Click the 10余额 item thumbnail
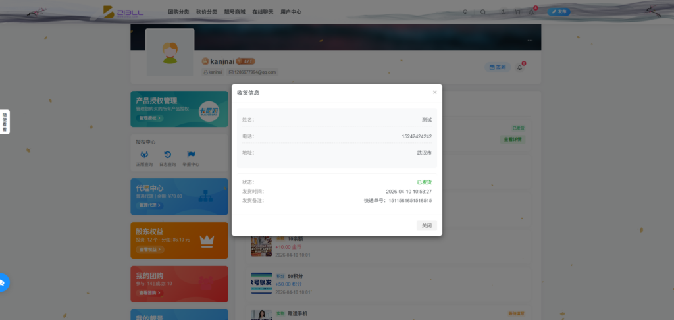 (261, 246)
